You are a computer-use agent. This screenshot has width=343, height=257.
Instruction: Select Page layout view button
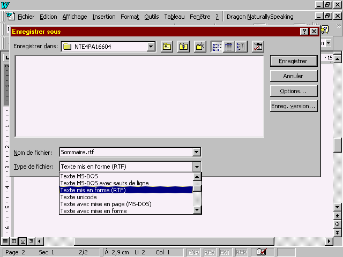tap(23, 241)
